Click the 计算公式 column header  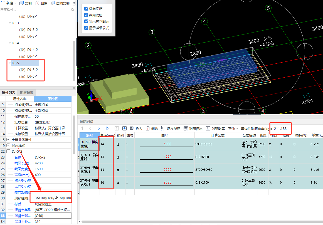[x=218, y=135]
